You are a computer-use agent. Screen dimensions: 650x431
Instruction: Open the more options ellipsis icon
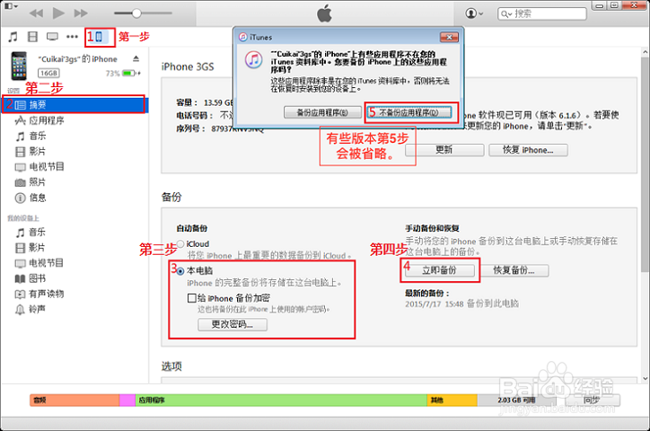(x=72, y=37)
